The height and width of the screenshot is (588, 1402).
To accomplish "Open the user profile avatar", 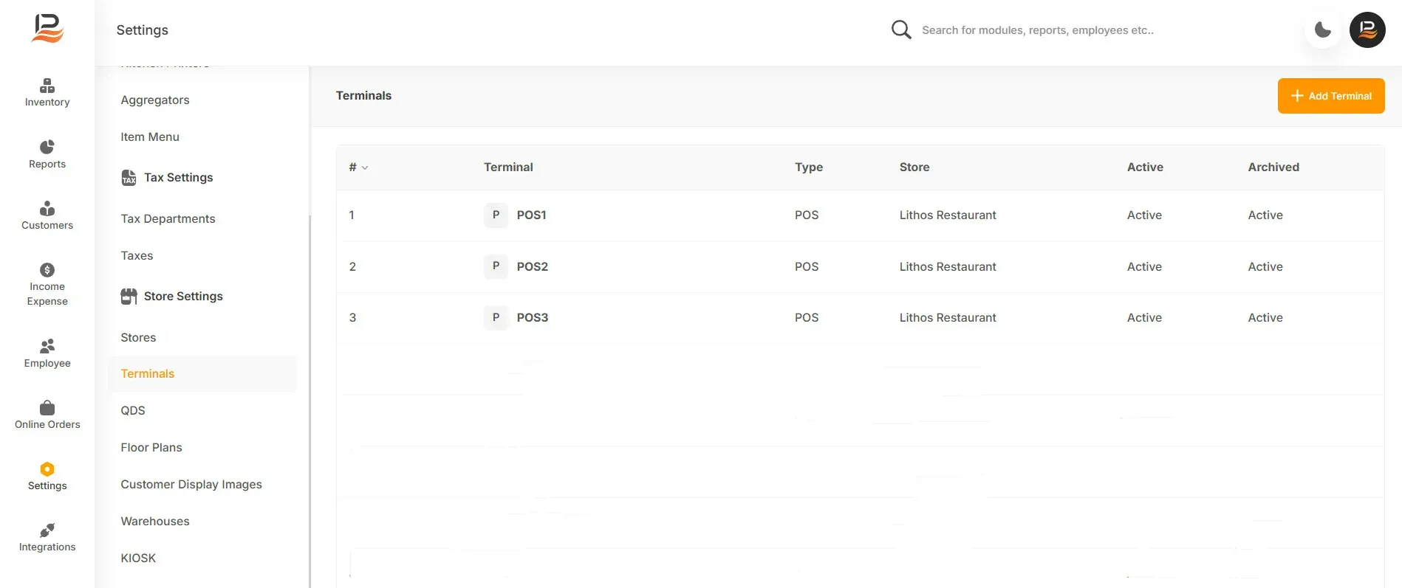I will coord(1367,30).
